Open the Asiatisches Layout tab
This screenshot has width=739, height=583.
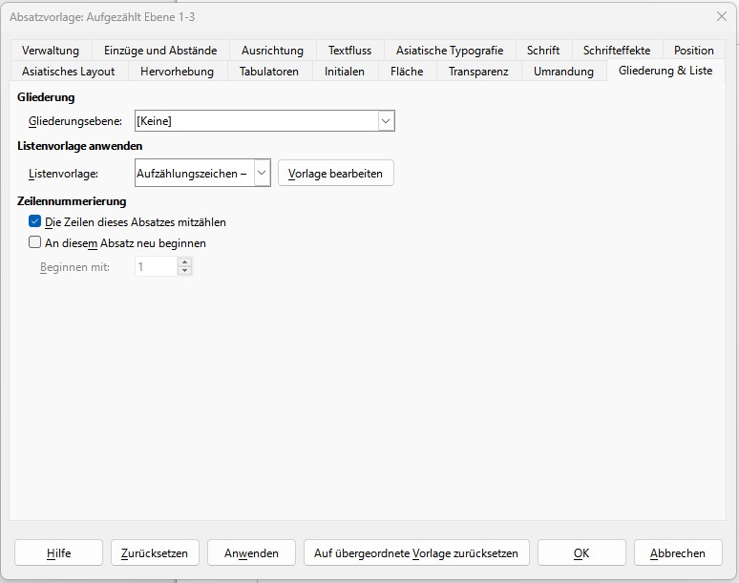click(69, 72)
